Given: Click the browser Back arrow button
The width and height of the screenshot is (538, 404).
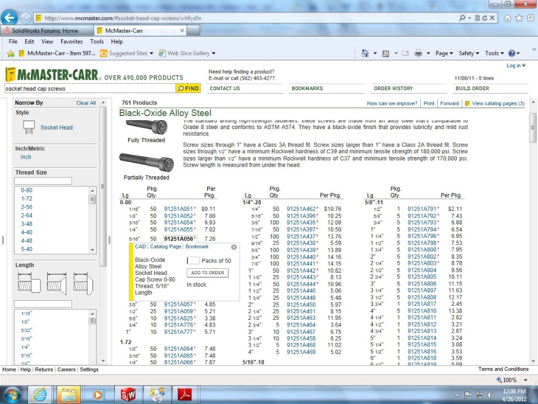Looking at the screenshot, I should click(x=10, y=17).
